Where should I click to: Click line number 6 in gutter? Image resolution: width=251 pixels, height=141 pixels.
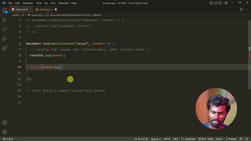(20, 43)
